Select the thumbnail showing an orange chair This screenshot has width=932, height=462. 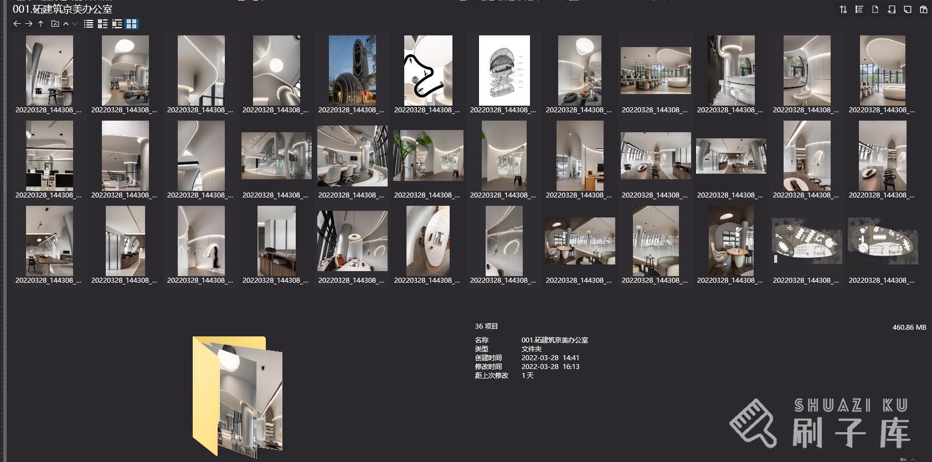pos(352,241)
